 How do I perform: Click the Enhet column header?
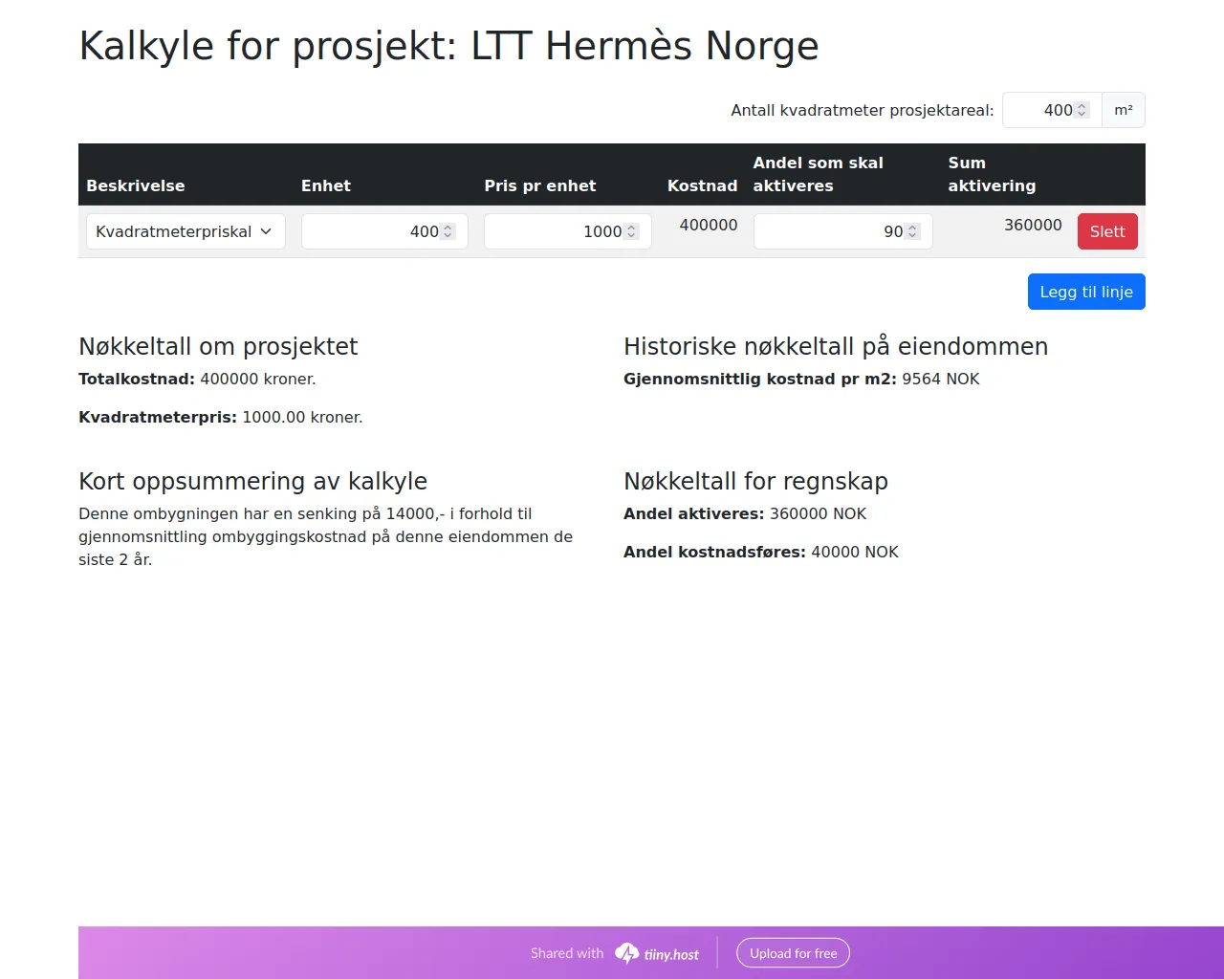[x=326, y=185]
